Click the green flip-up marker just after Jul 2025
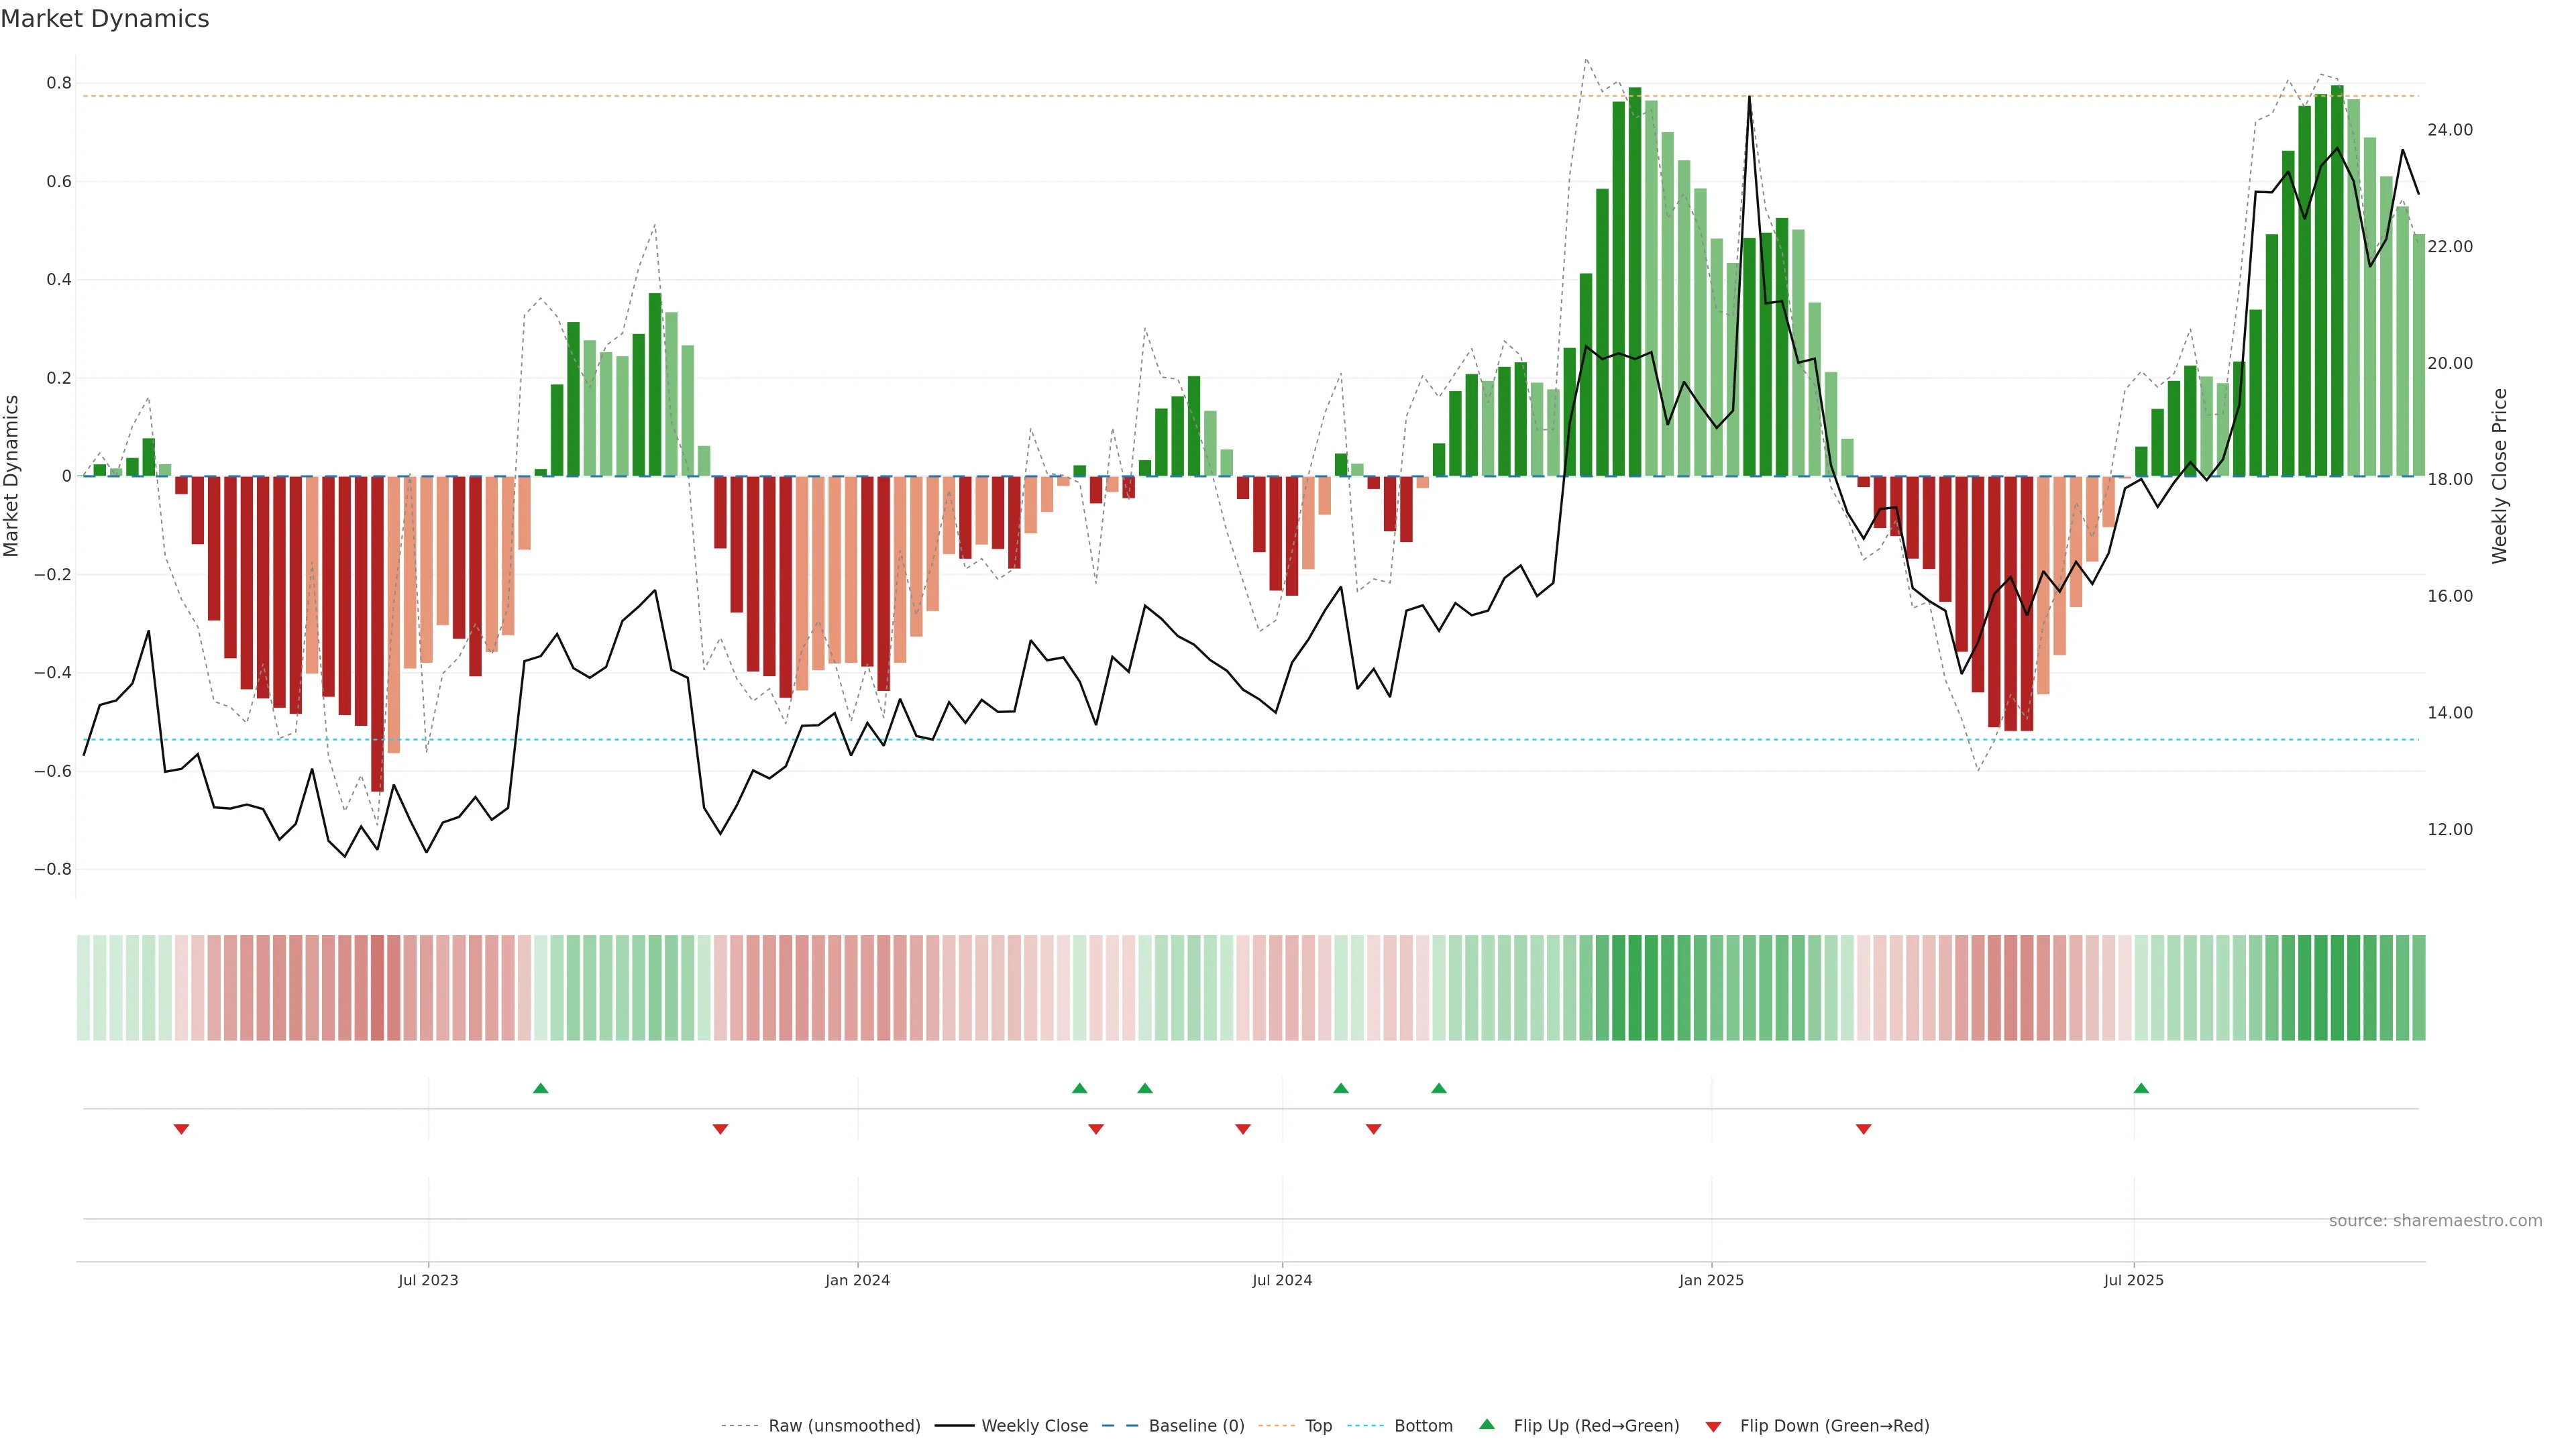 (x=2141, y=1088)
